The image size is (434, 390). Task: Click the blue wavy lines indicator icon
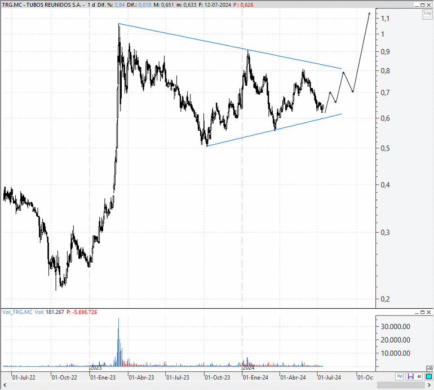pos(400,376)
